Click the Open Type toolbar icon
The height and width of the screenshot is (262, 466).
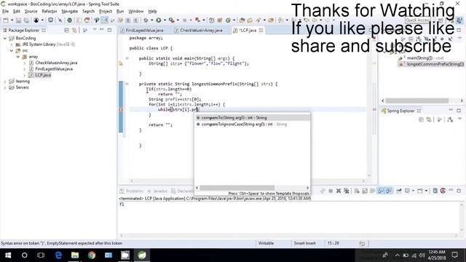242,20
